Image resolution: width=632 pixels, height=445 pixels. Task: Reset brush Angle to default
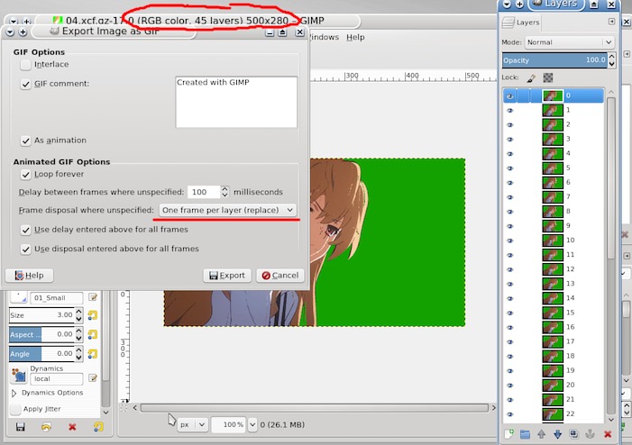[x=93, y=354]
